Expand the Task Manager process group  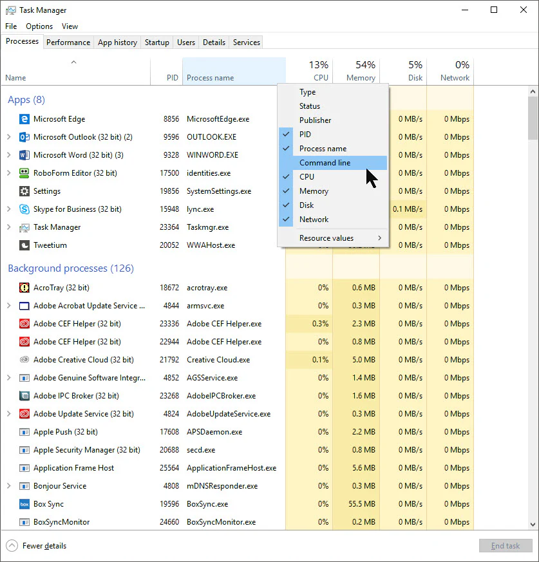[x=9, y=227]
